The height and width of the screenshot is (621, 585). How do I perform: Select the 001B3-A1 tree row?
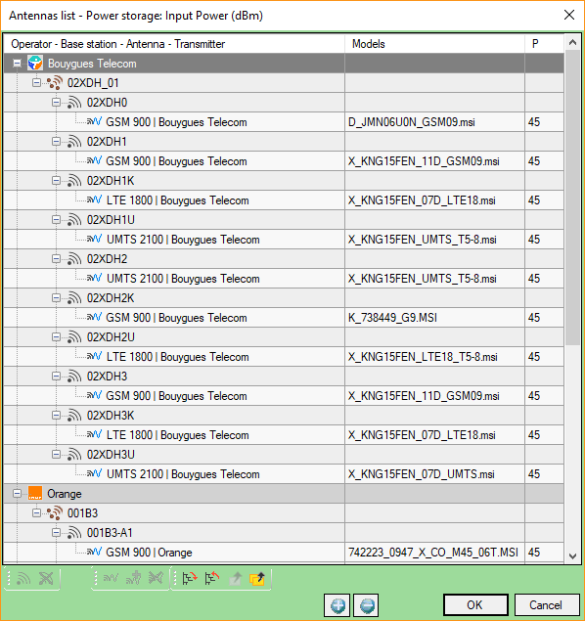point(284,533)
